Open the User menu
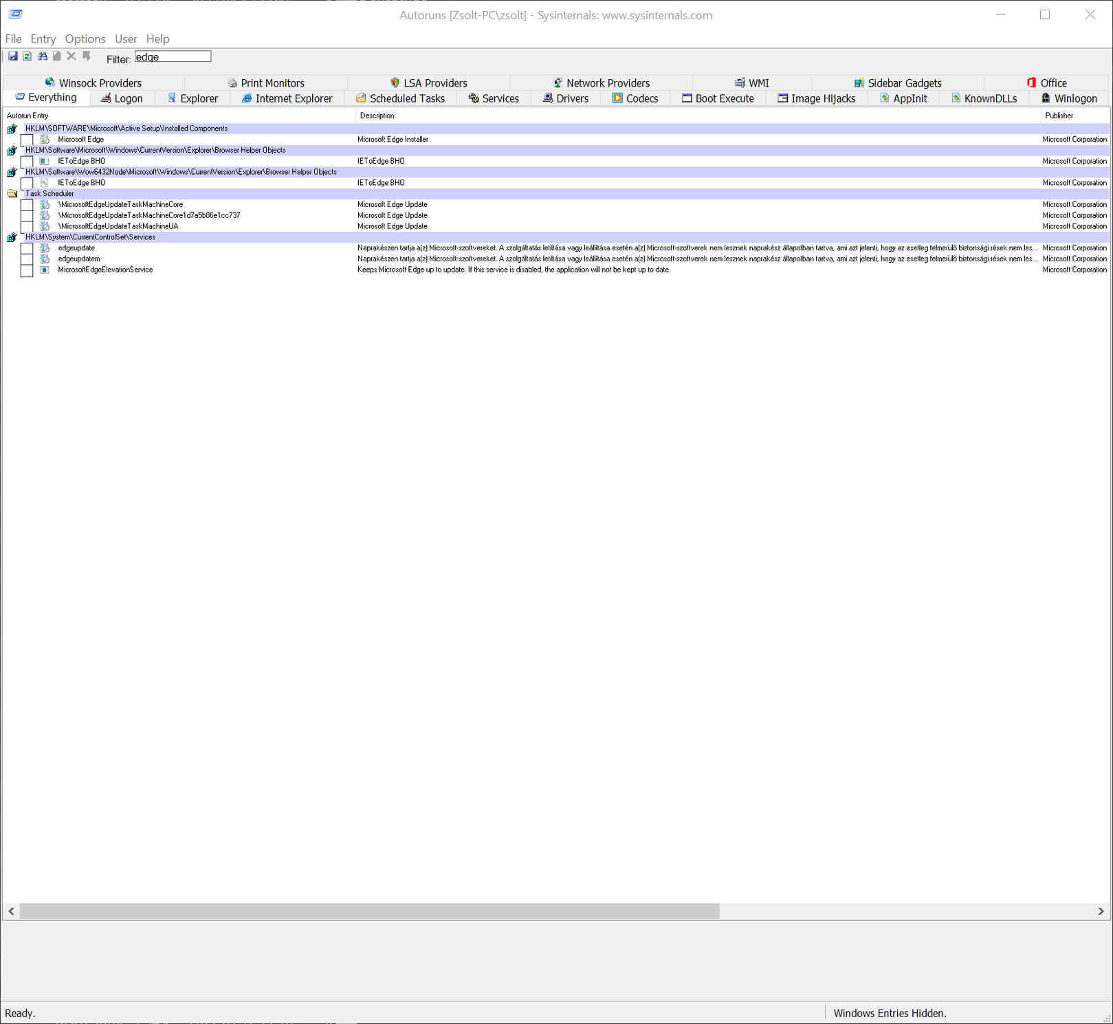The width and height of the screenshot is (1113, 1024). [x=126, y=39]
